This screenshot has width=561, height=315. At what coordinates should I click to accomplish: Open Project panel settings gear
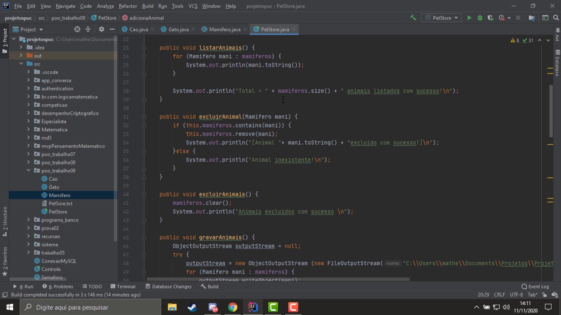click(101, 29)
